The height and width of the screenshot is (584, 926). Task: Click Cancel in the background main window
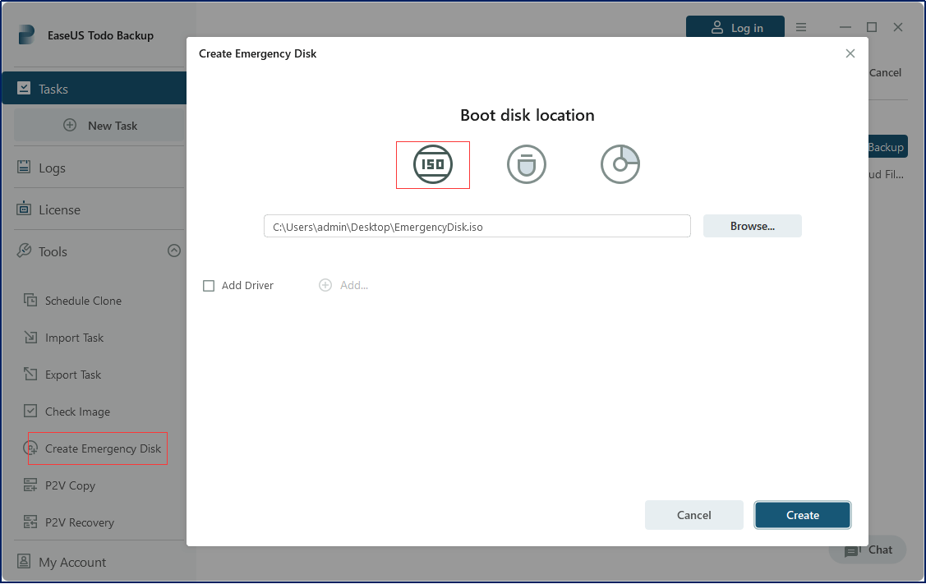pyautogui.click(x=885, y=72)
